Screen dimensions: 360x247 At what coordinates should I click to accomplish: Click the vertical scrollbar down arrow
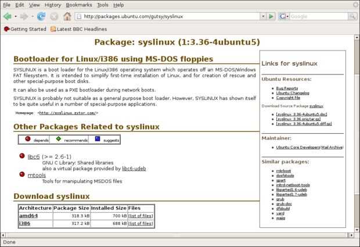click(x=357, y=230)
